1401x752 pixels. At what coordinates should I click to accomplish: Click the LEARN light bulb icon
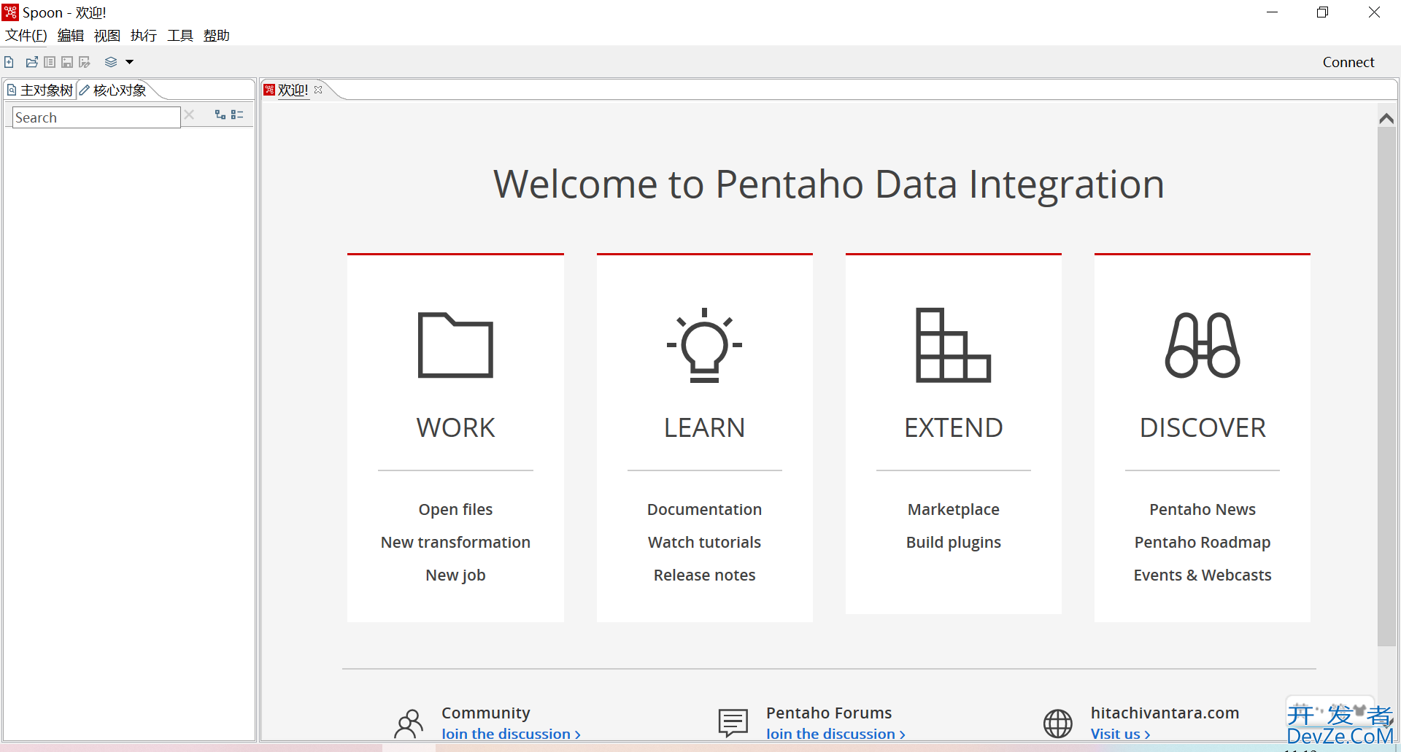[x=704, y=345]
